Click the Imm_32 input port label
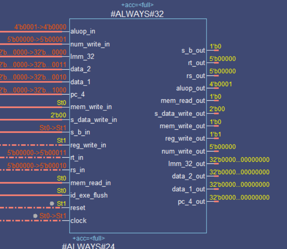 82,57
